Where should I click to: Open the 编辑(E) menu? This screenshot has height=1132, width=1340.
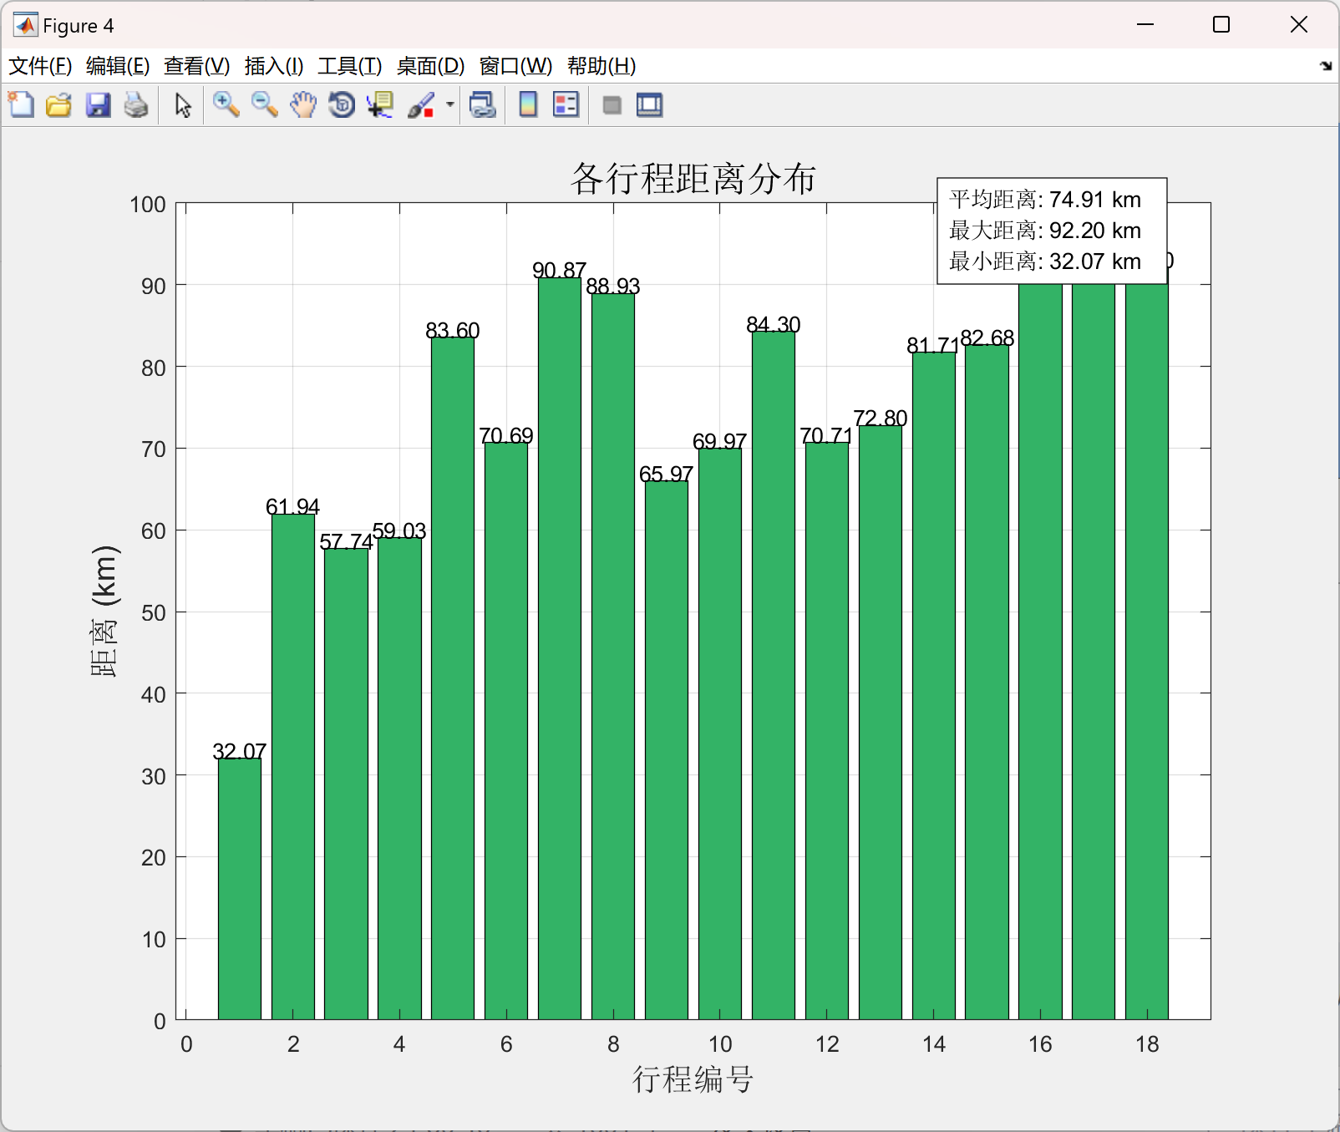pyautogui.click(x=118, y=66)
